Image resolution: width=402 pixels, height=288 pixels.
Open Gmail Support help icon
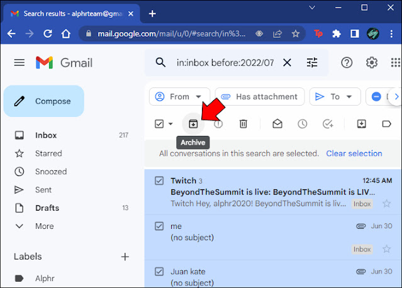347,62
